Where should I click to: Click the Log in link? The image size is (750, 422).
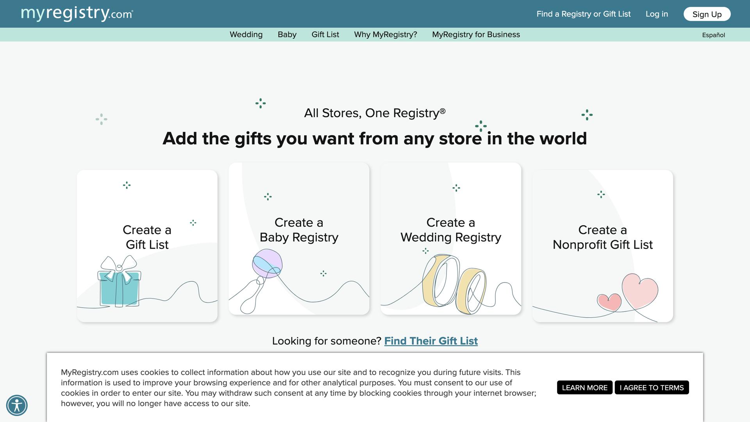point(657,14)
